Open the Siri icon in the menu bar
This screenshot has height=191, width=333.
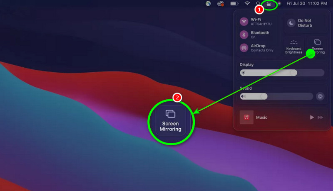[x=279, y=4]
